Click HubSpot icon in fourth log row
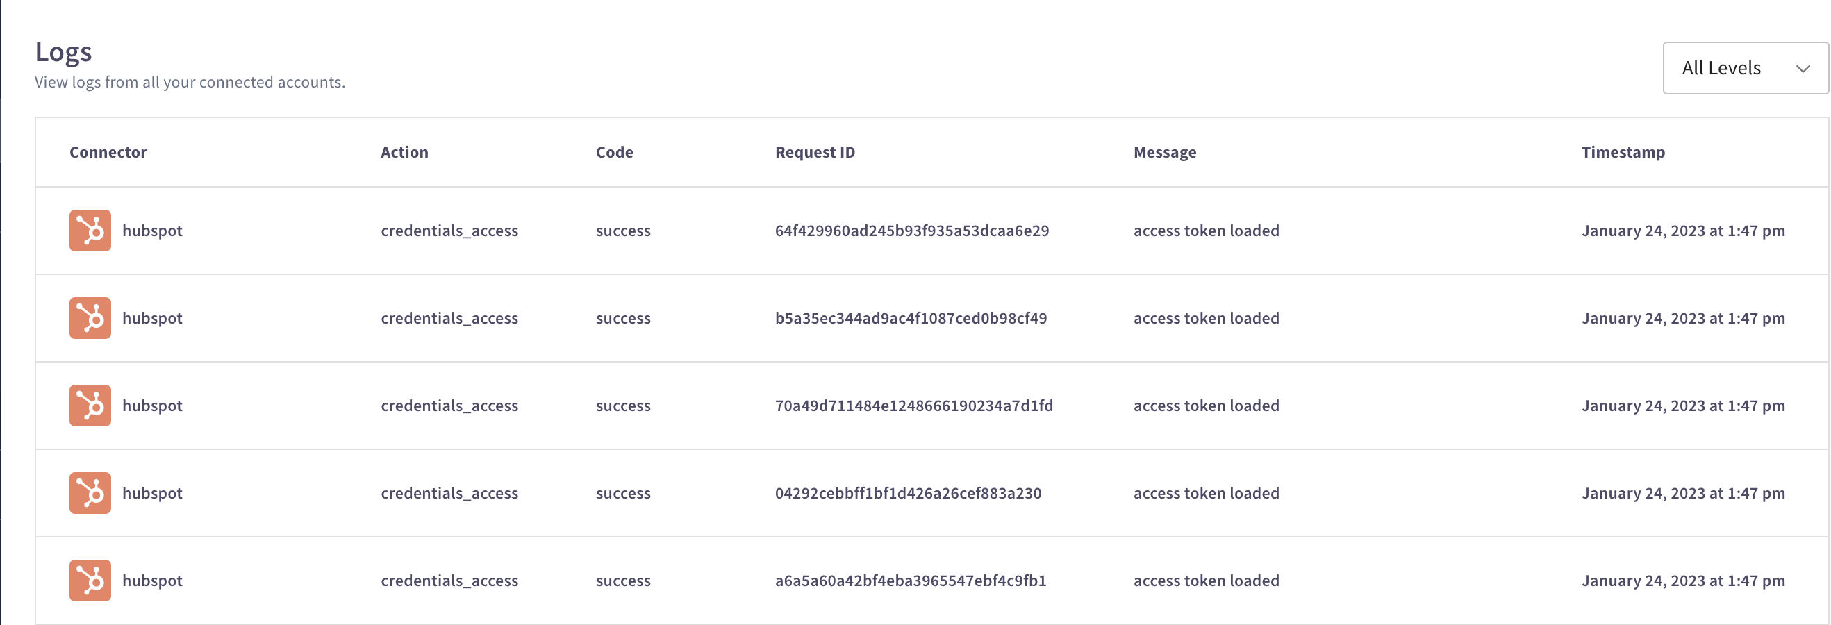1831x625 pixels. pyautogui.click(x=90, y=492)
